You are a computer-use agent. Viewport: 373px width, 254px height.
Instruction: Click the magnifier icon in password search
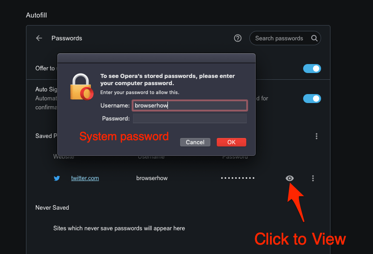(x=315, y=39)
